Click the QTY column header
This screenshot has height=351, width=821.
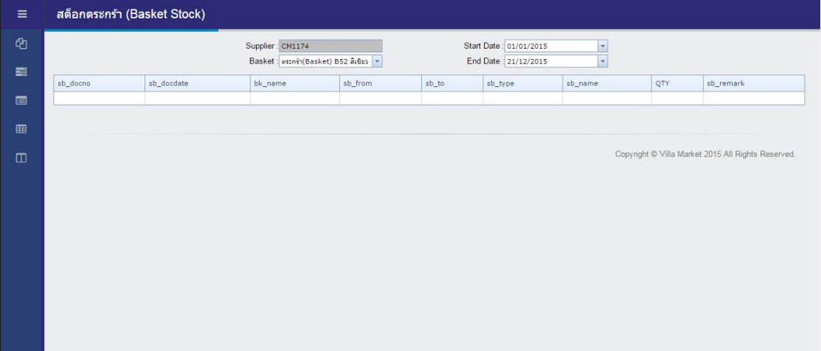[676, 83]
